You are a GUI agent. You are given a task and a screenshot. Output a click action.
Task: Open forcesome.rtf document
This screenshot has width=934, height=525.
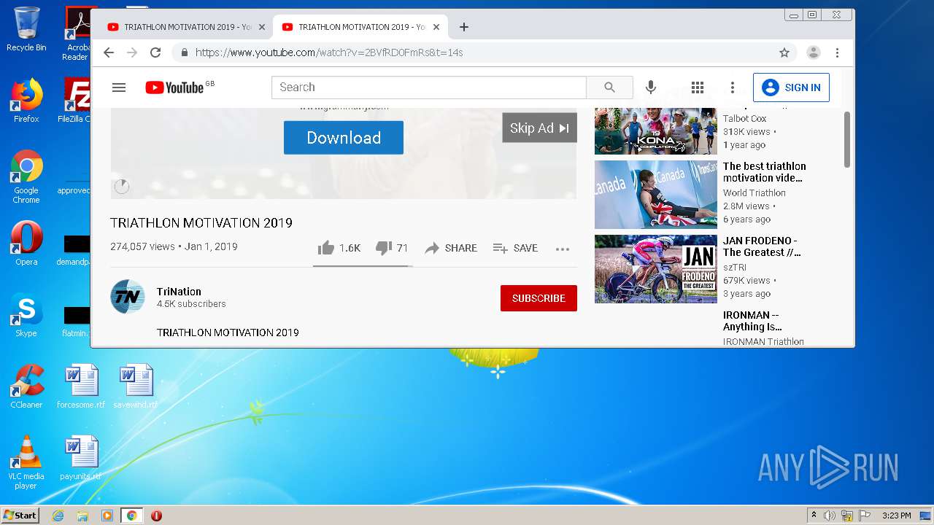81,386
